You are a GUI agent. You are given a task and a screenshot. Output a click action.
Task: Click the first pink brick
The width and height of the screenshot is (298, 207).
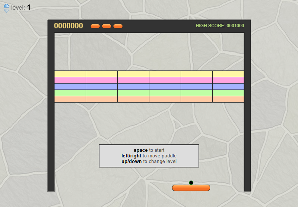70,80
